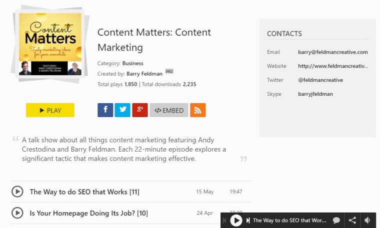Play the track in the bottom player bar
Image resolution: width=380 pixels, height=228 pixels.
point(236,221)
